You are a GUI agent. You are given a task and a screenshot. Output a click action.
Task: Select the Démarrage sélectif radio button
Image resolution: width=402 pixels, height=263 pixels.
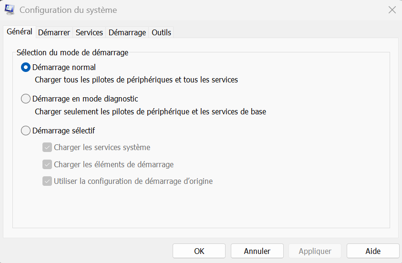[26, 131]
